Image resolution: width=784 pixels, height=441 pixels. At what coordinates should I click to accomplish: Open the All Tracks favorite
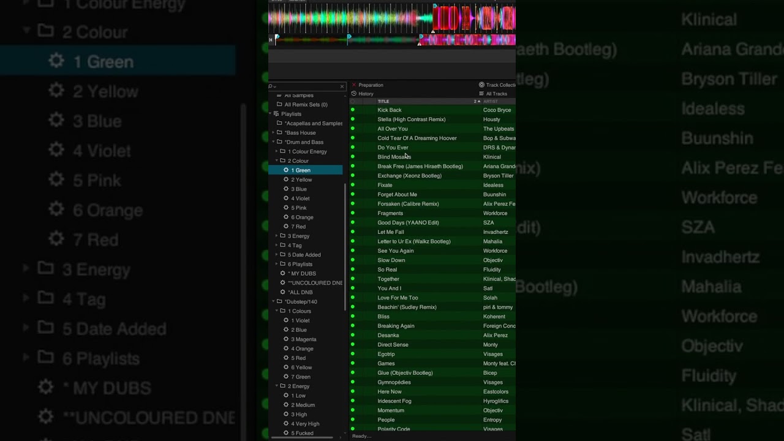point(496,94)
